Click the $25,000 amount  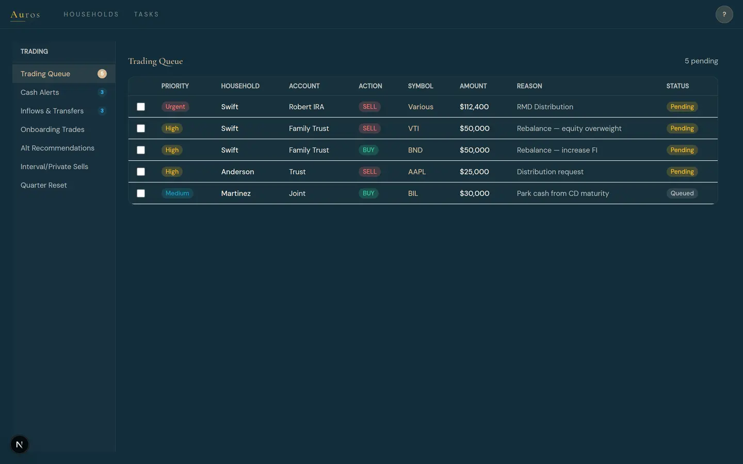tap(474, 172)
